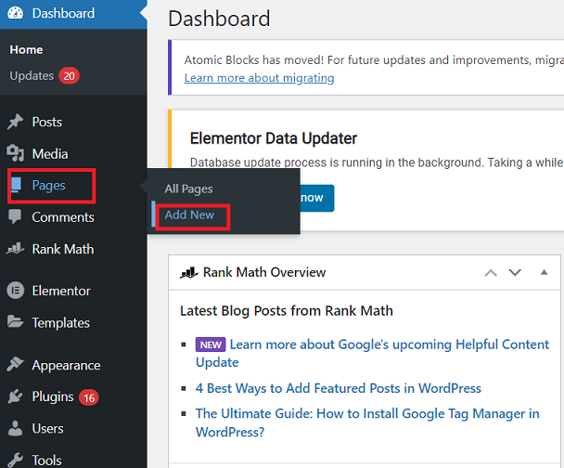Click the blue Elementor update now button
Viewport: 564px width, 468px height.
(x=315, y=198)
